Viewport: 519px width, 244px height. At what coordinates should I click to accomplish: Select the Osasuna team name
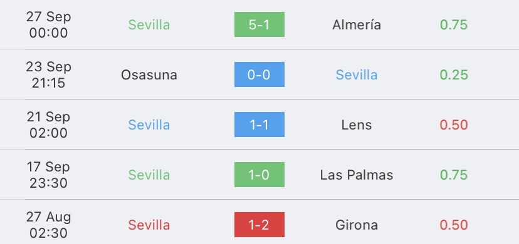tap(149, 75)
